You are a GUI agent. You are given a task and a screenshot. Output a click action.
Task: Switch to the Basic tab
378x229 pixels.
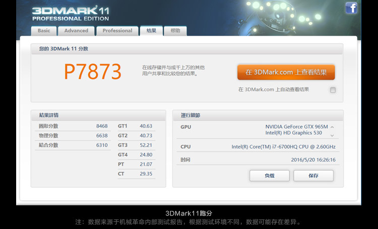(x=44, y=31)
